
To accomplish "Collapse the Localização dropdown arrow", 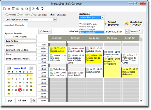I will point(103,17).
